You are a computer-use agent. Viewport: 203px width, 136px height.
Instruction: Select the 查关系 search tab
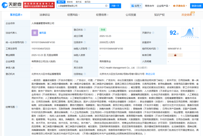pyautogui.click(x=79, y=2)
